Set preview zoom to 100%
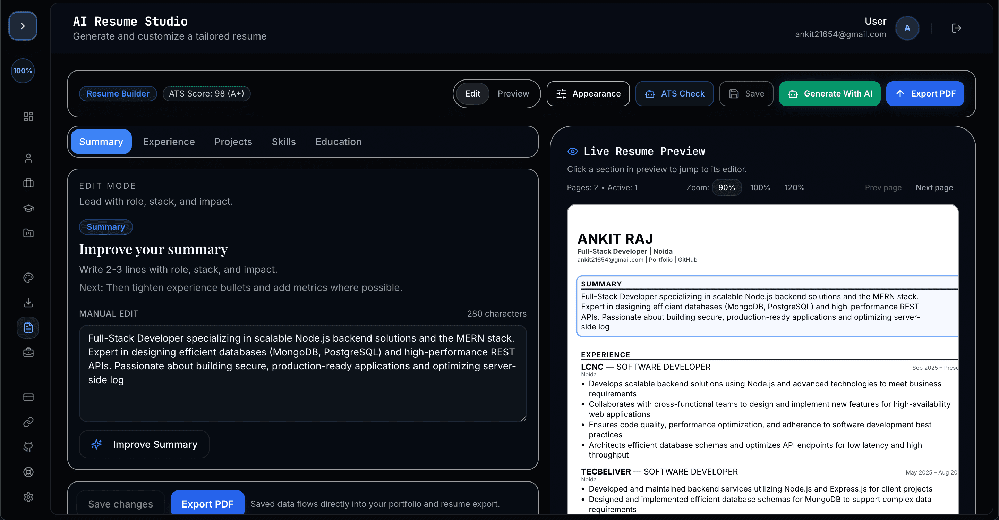 pyautogui.click(x=760, y=187)
